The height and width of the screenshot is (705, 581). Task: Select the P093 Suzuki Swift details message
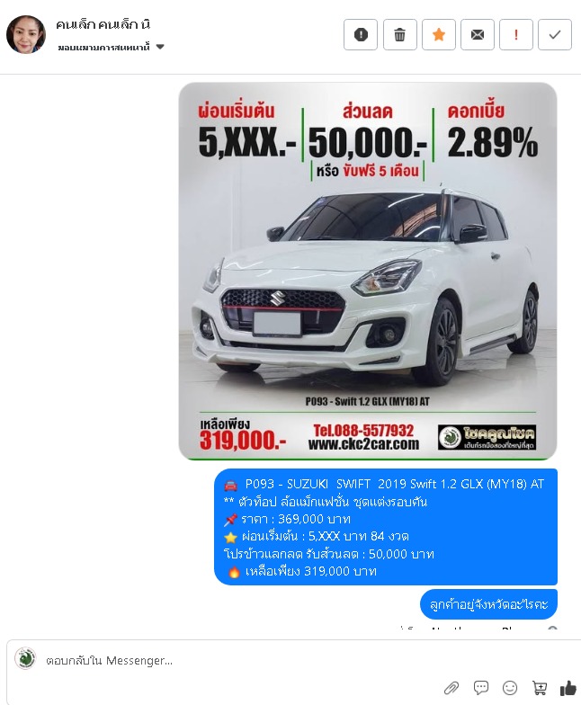click(x=385, y=527)
